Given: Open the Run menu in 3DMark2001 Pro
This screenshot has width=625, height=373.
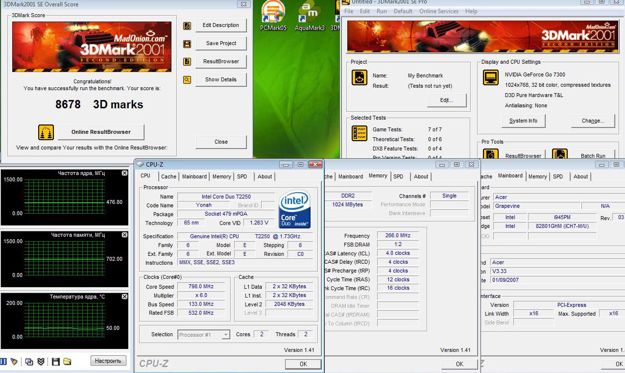Looking at the screenshot, I should (x=382, y=11).
